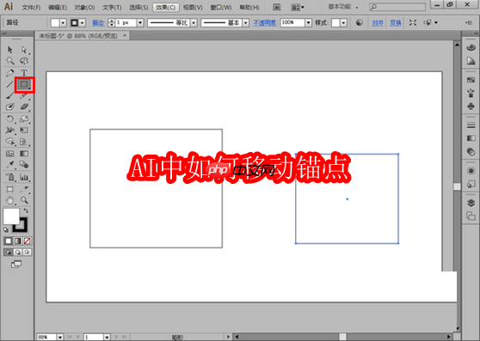Open the 文字(T) menu

point(112,8)
